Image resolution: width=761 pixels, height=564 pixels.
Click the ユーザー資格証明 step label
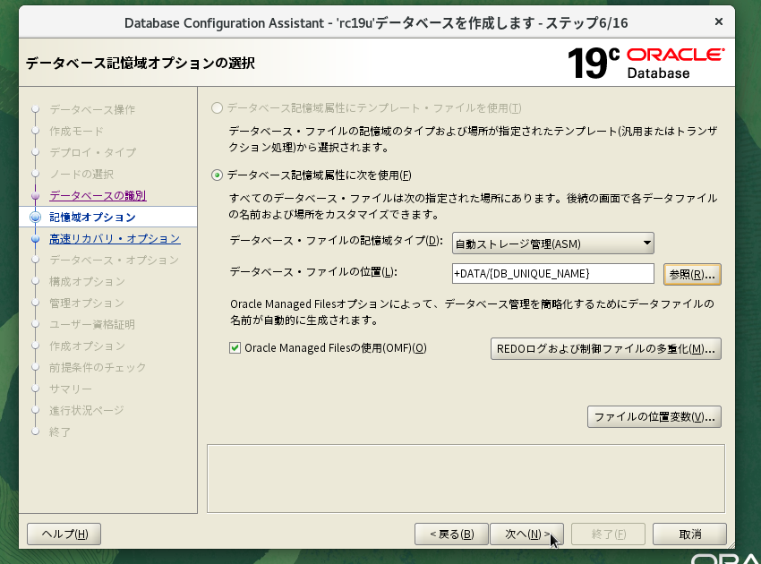[92, 324]
